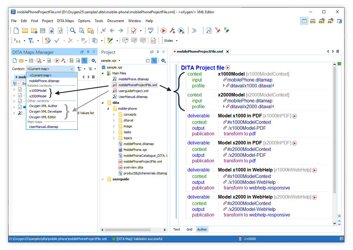Go forward using the right arrow toolbar icon
The width and height of the screenshot is (353, 250).
pos(121,31)
